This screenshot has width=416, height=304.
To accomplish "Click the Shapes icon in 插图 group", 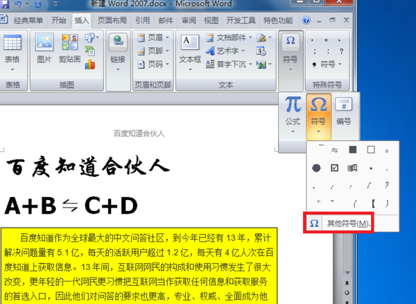I will click(x=89, y=37).
